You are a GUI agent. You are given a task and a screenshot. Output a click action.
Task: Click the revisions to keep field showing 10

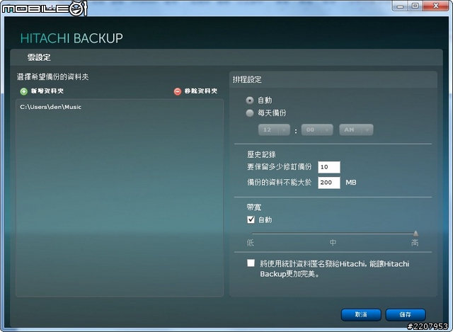[x=329, y=167]
